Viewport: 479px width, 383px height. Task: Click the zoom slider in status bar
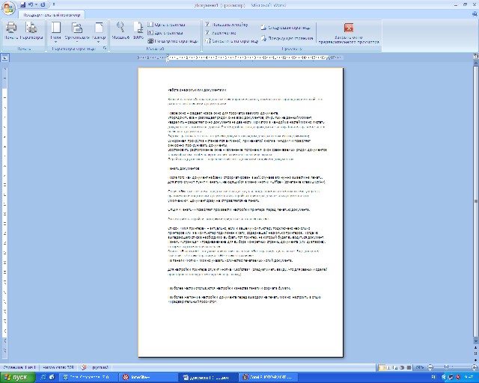[448, 367]
